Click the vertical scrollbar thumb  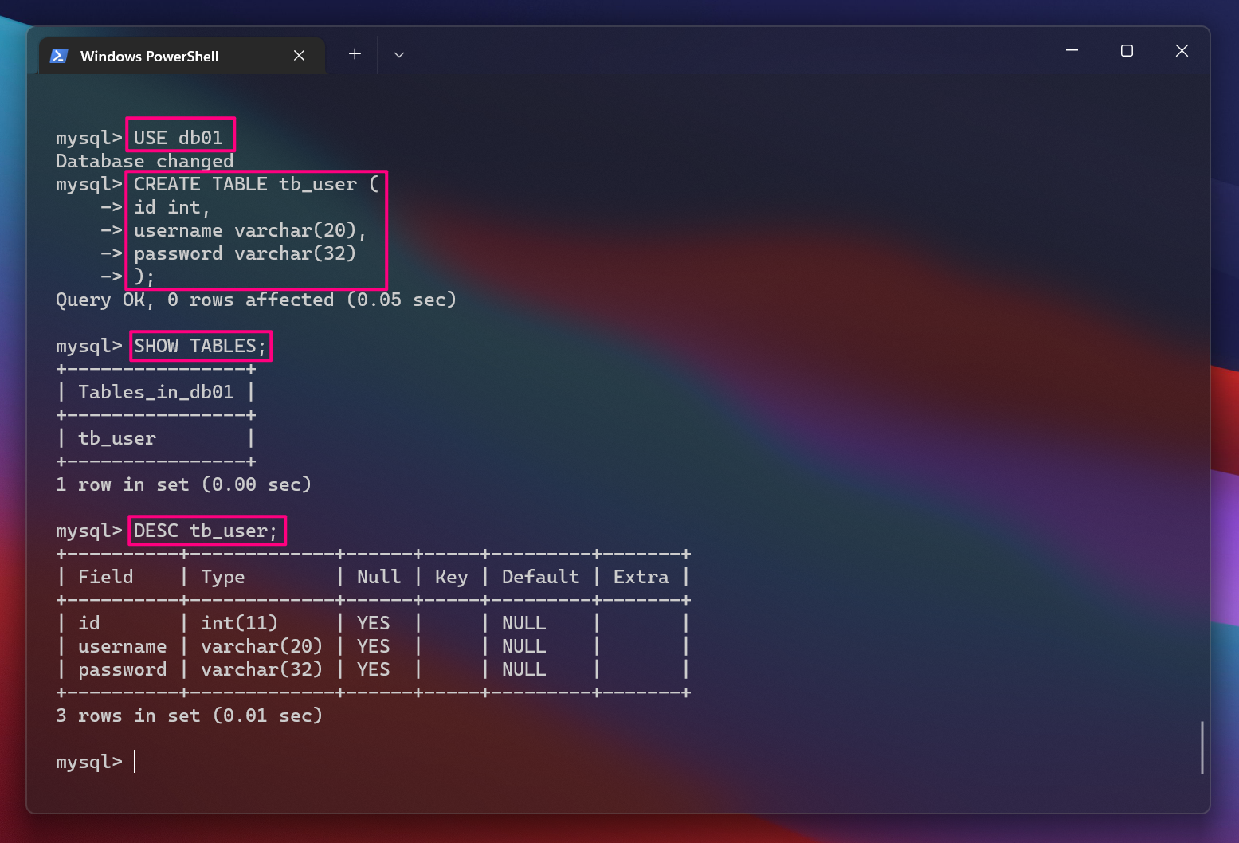pos(1202,747)
